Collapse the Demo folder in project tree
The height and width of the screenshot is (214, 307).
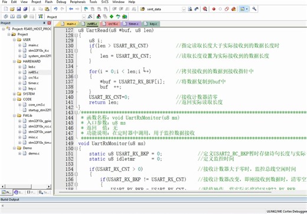[x=14, y=148]
